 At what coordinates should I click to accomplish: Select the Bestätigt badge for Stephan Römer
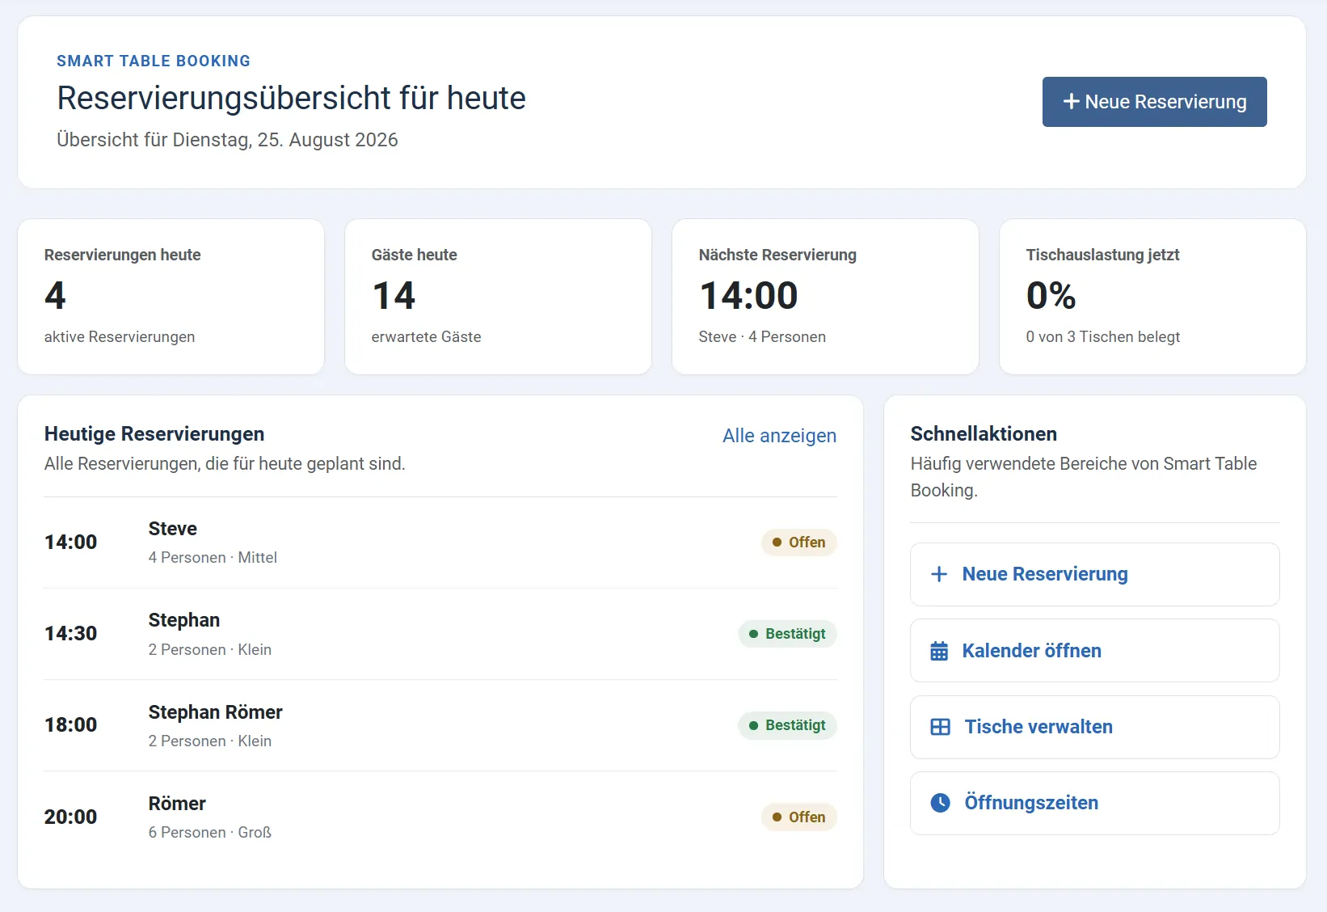pyautogui.click(x=787, y=725)
